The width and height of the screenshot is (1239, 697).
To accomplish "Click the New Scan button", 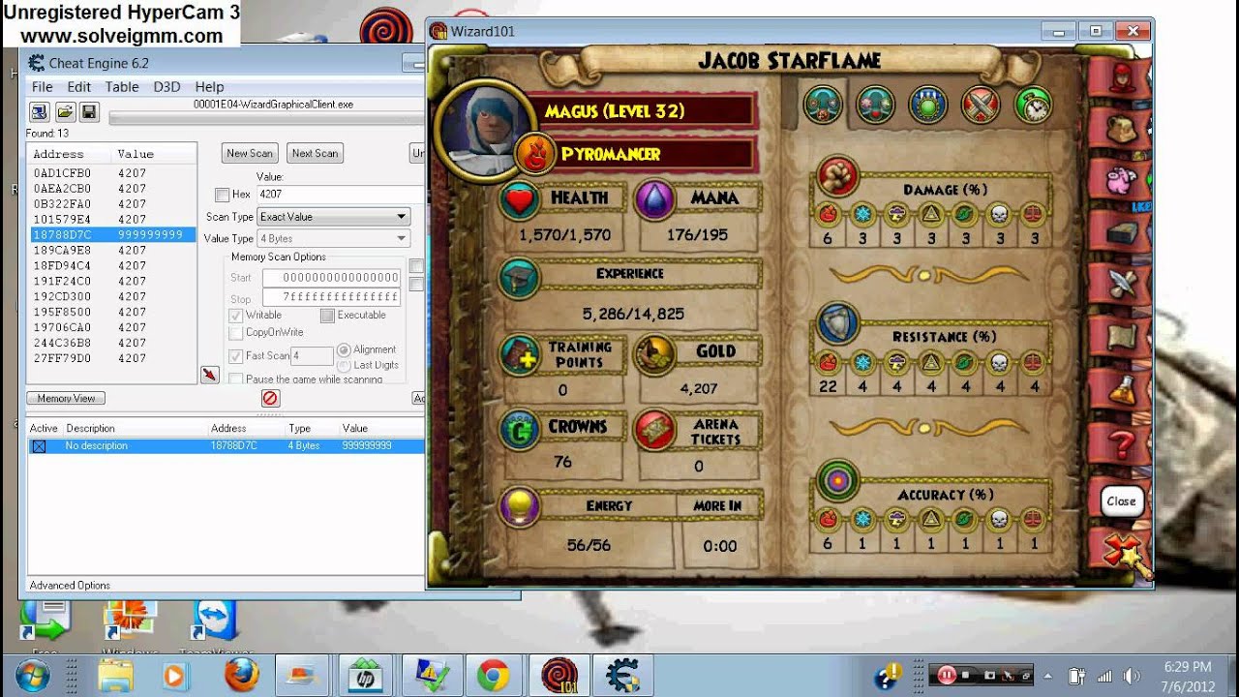I will 250,153.
